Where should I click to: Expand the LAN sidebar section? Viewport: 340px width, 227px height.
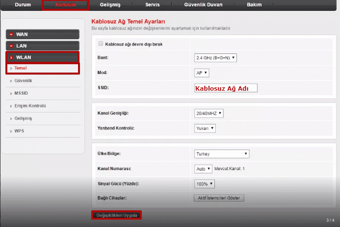(x=43, y=46)
